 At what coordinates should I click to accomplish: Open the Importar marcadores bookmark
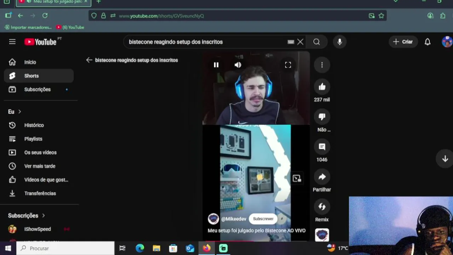coord(28,27)
